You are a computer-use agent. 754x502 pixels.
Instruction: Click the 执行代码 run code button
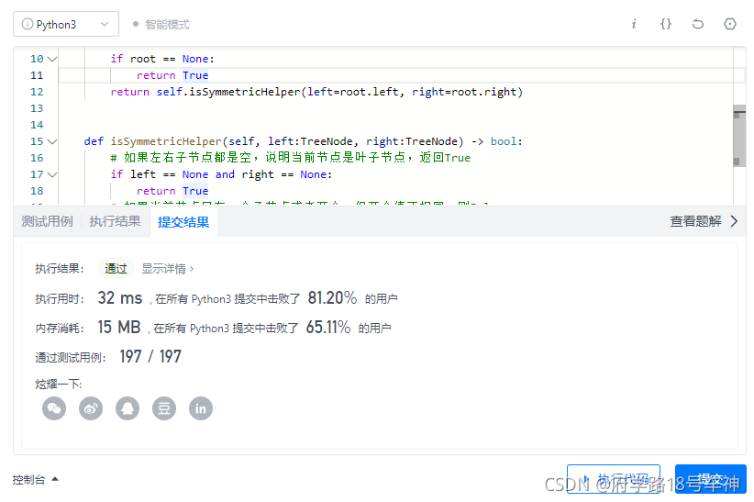point(614,479)
